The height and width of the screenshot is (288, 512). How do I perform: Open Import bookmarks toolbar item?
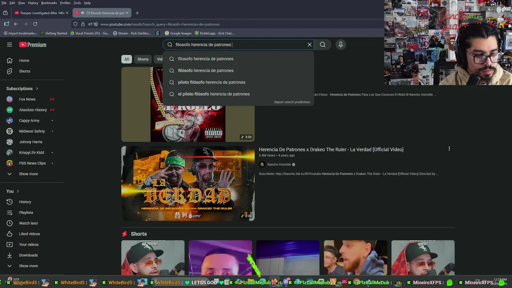pyautogui.click(x=20, y=33)
